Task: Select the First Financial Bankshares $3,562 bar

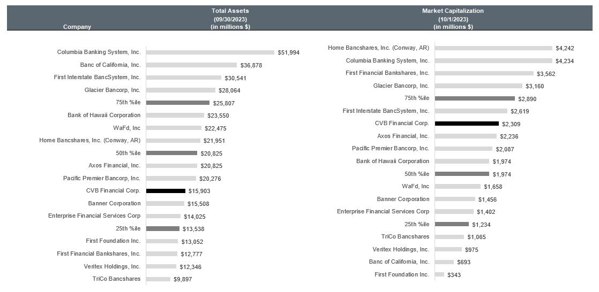Action: pyautogui.click(x=484, y=73)
